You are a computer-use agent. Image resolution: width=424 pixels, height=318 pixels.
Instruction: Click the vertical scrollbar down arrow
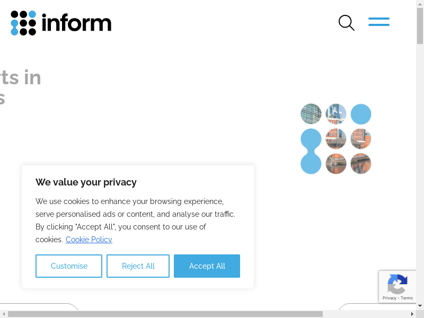click(x=420, y=306)
